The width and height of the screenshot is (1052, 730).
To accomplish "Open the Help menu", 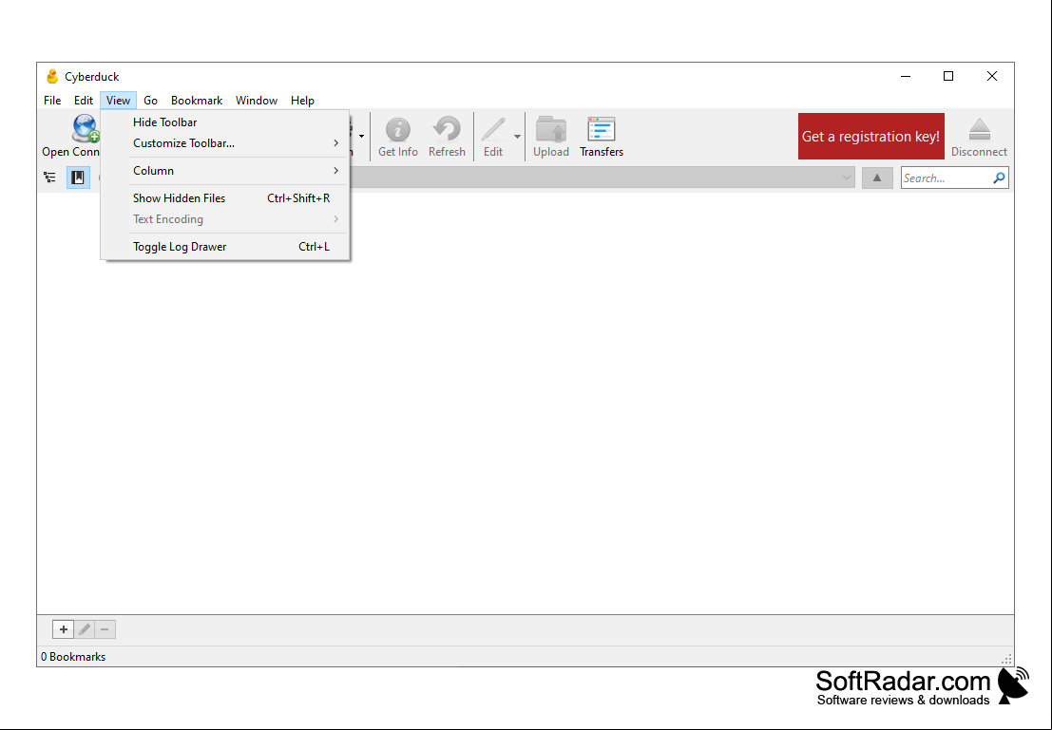I will 302,101.
